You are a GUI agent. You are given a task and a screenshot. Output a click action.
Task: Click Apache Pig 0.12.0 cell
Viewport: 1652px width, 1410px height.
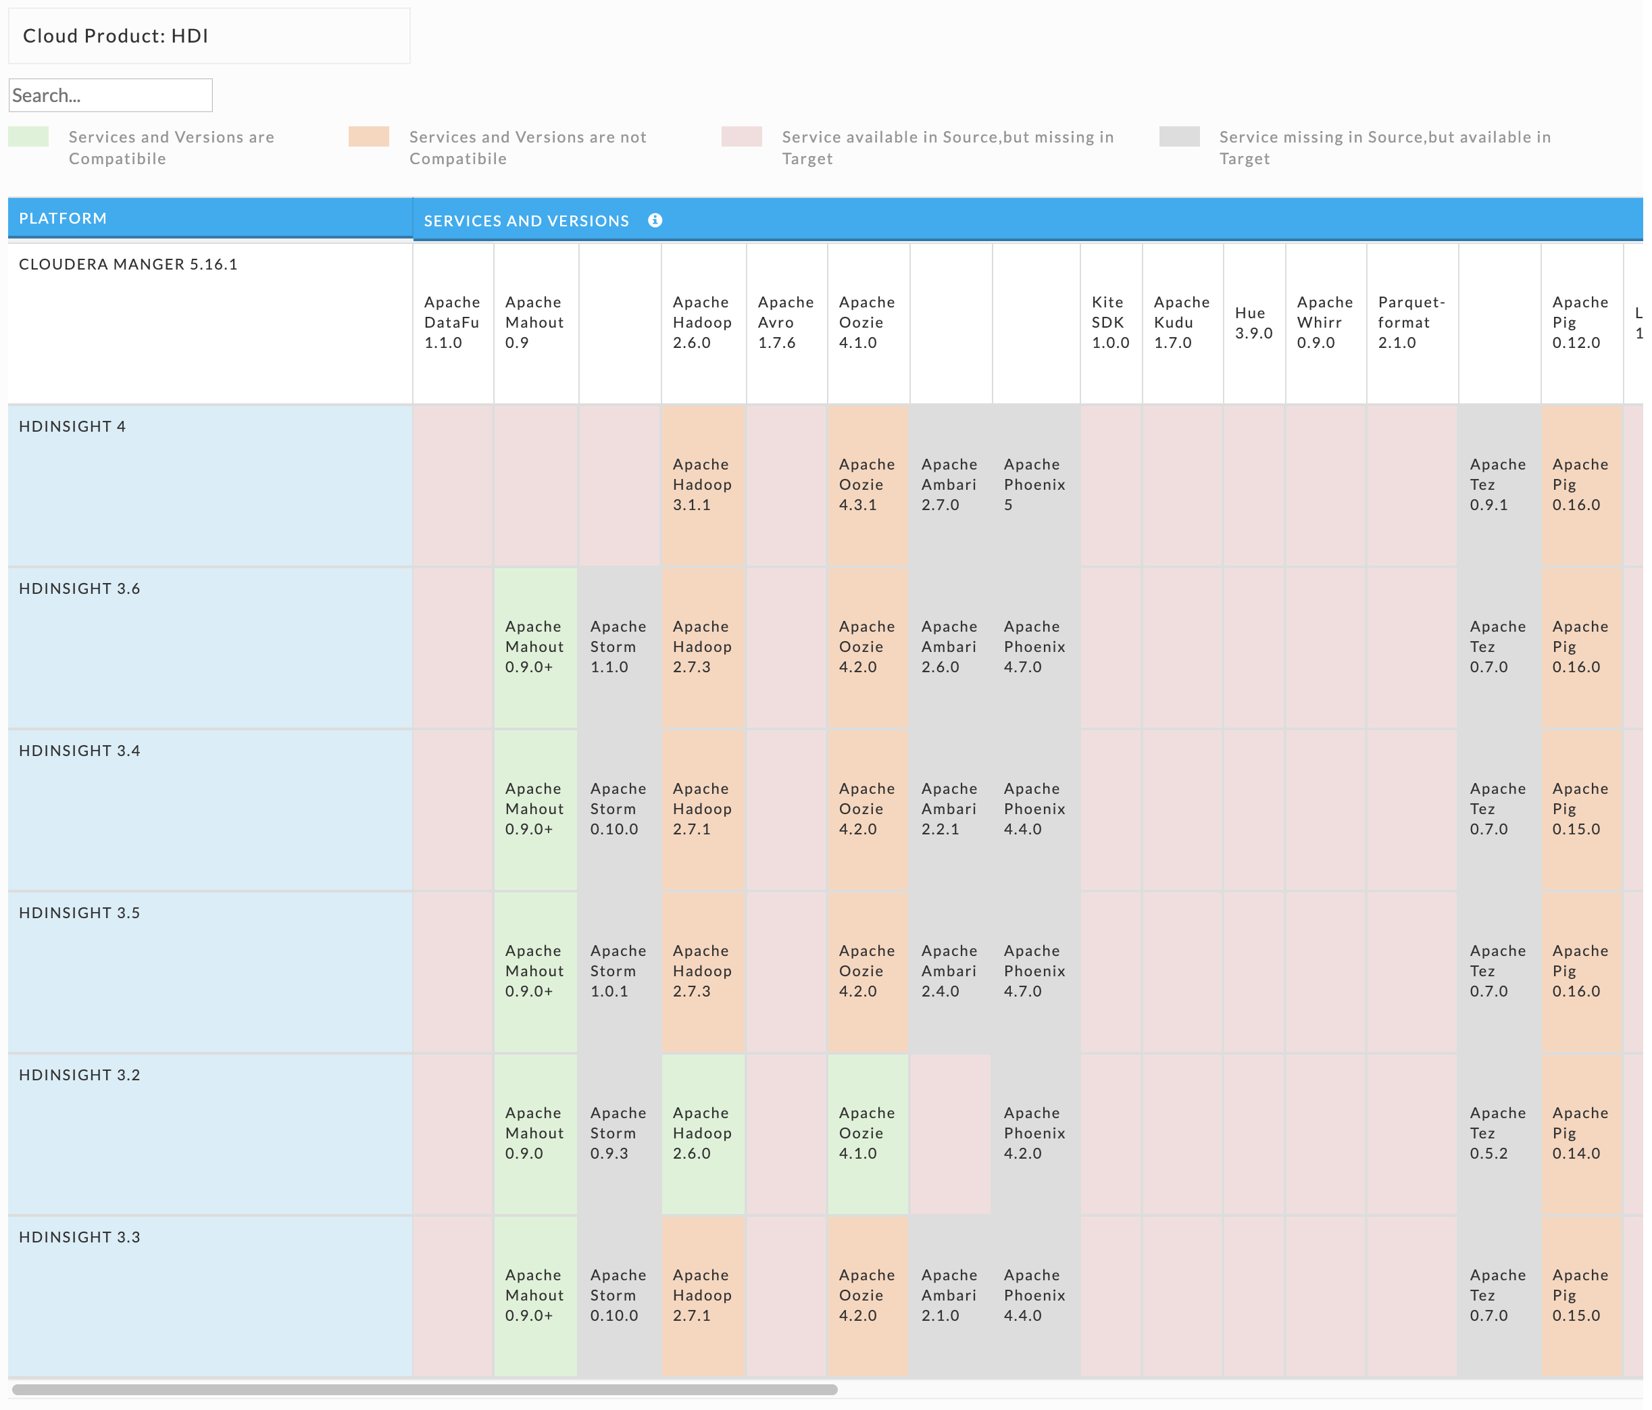point(1582,323)
